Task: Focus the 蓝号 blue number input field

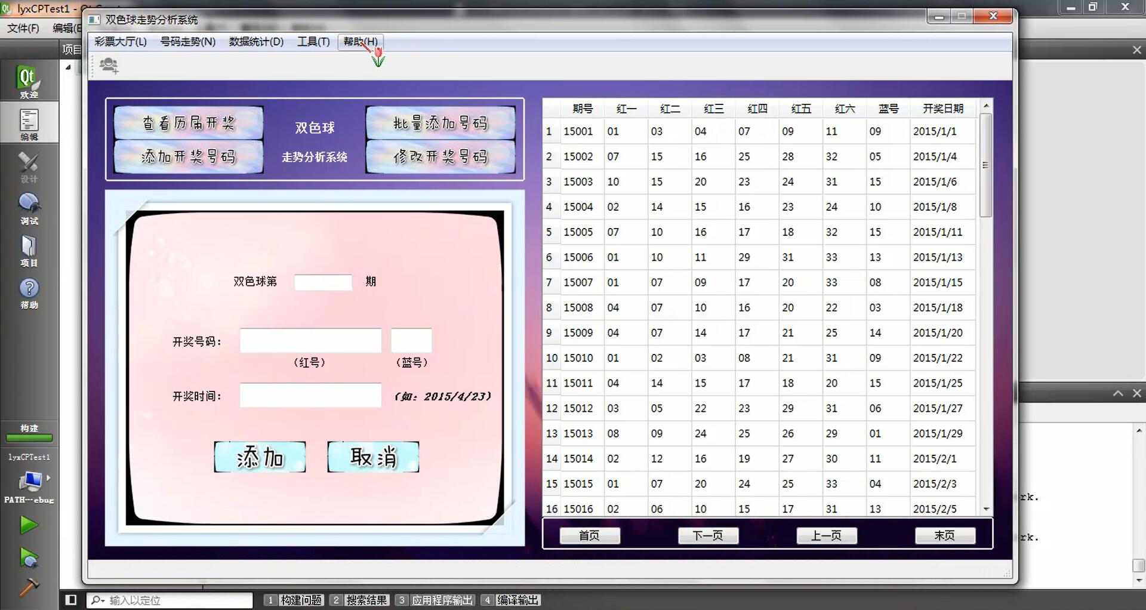Action: coord(411,340)
